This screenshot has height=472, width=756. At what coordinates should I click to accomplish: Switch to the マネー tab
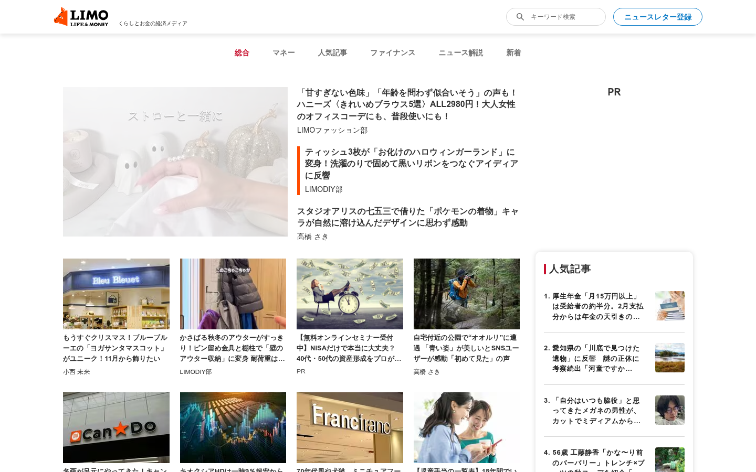(283, 52)
